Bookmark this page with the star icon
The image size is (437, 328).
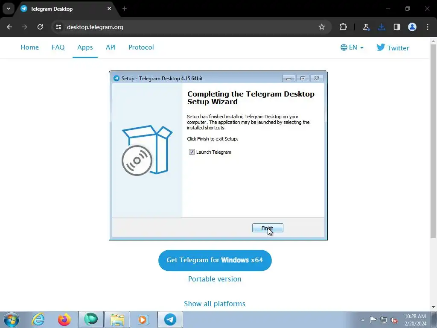click(x=322, y=27)
